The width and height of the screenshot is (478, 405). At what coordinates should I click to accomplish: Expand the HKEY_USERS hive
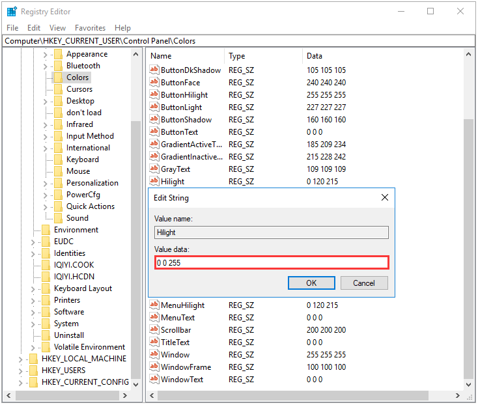point(20,371)
